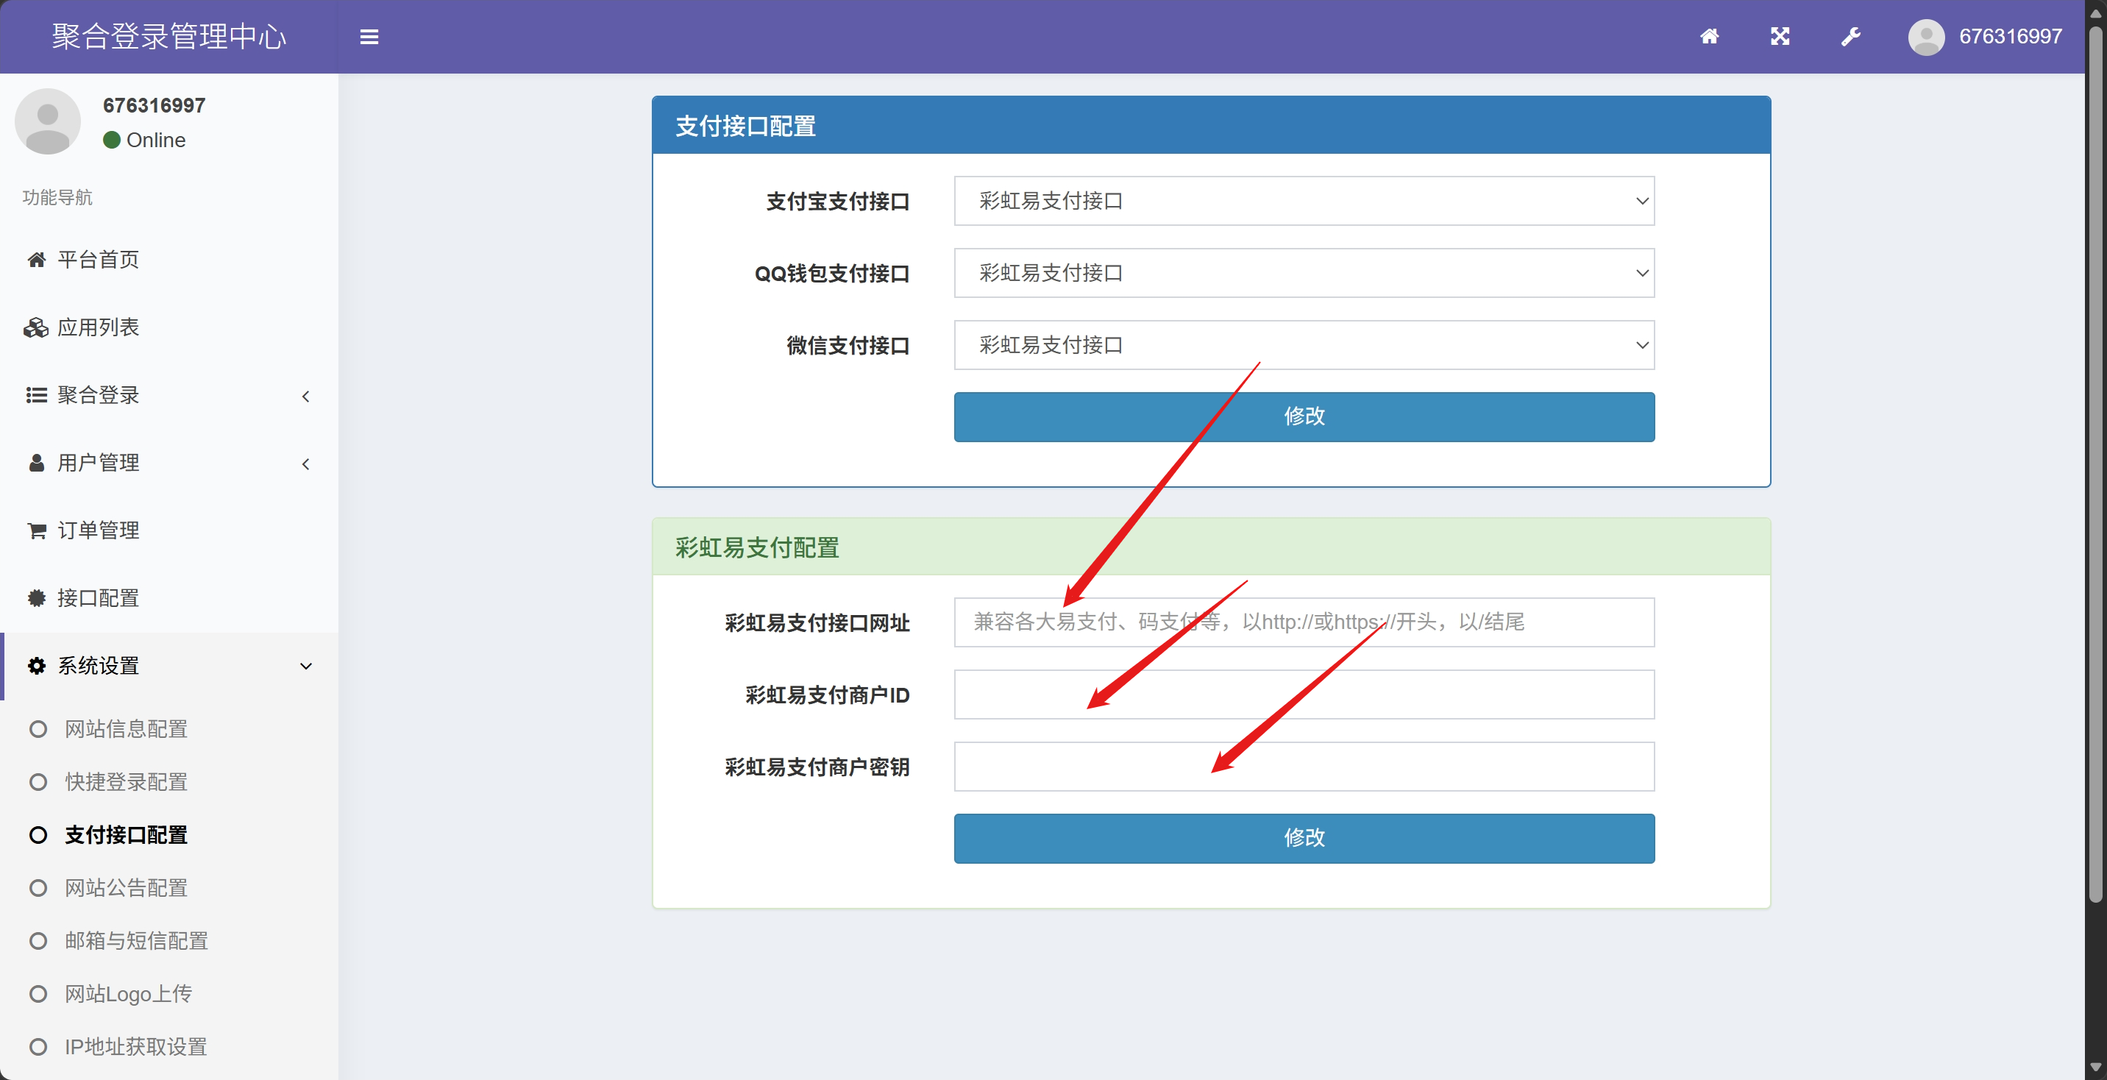Open 邮箱与短信配置 settings page

137,941
